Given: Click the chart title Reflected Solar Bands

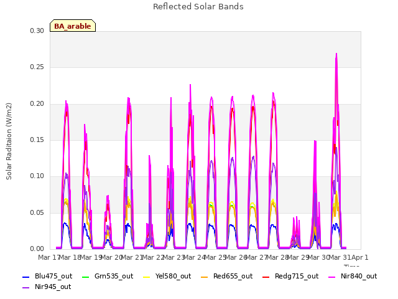Looking at the screenshot, I should pyautogui.click(x=198, y=7).
